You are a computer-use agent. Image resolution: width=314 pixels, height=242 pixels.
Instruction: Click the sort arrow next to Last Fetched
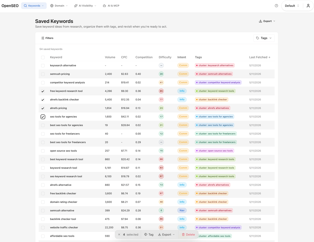coord(269,57)
